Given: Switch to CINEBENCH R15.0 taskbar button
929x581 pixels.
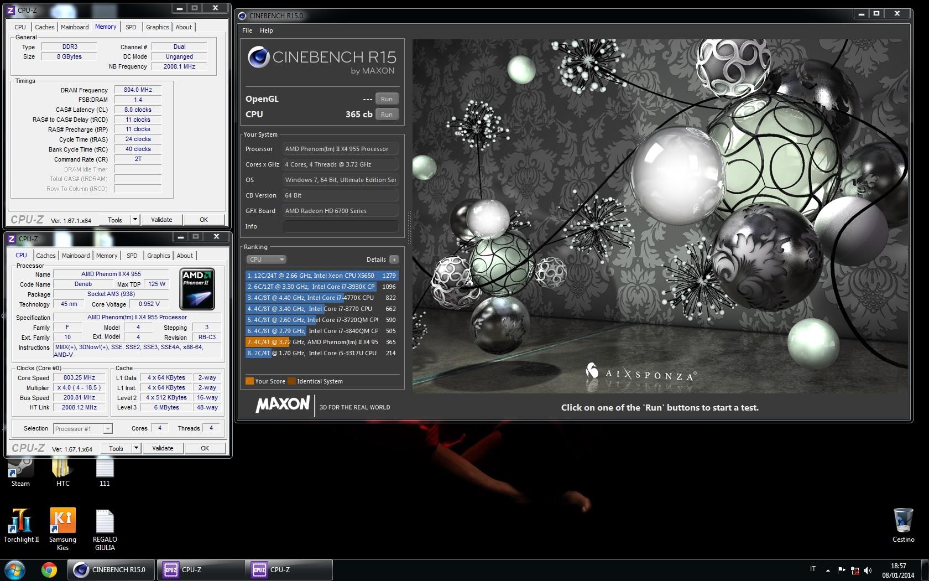Looking at the screenshot, I should (x=111, y=569).
